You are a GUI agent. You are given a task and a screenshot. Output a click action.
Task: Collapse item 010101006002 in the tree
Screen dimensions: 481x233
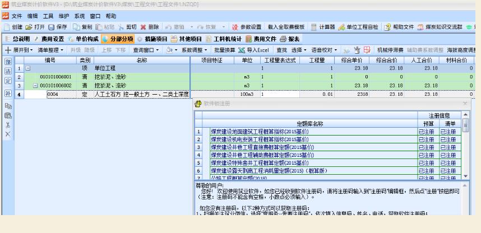(x=35, y=86)
